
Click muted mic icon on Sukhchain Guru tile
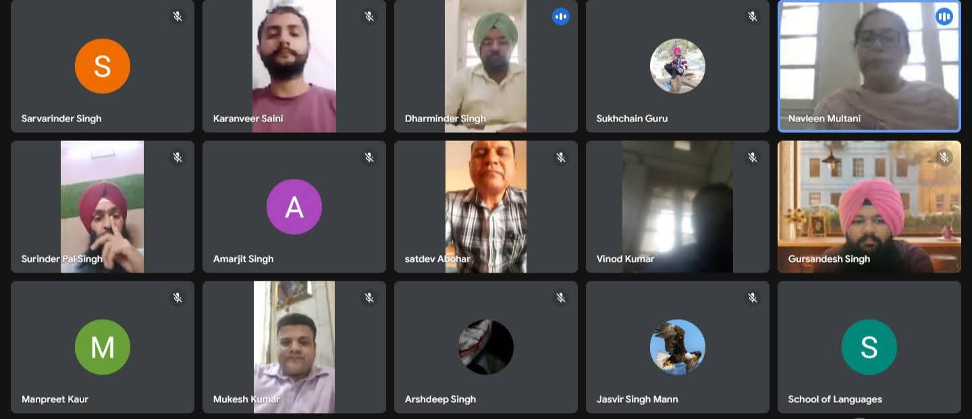coord(753,17)
